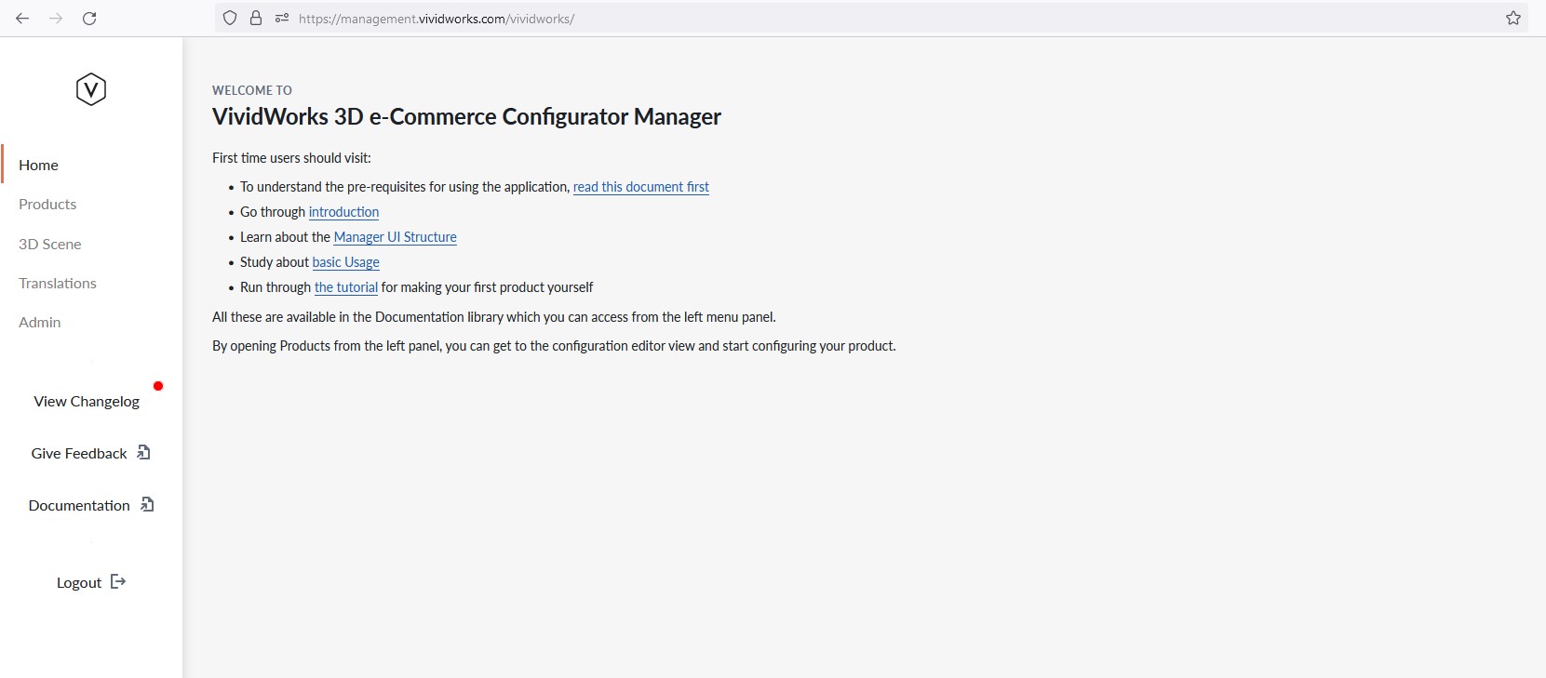Click the permissions icon in address bar

pos(282,18)
